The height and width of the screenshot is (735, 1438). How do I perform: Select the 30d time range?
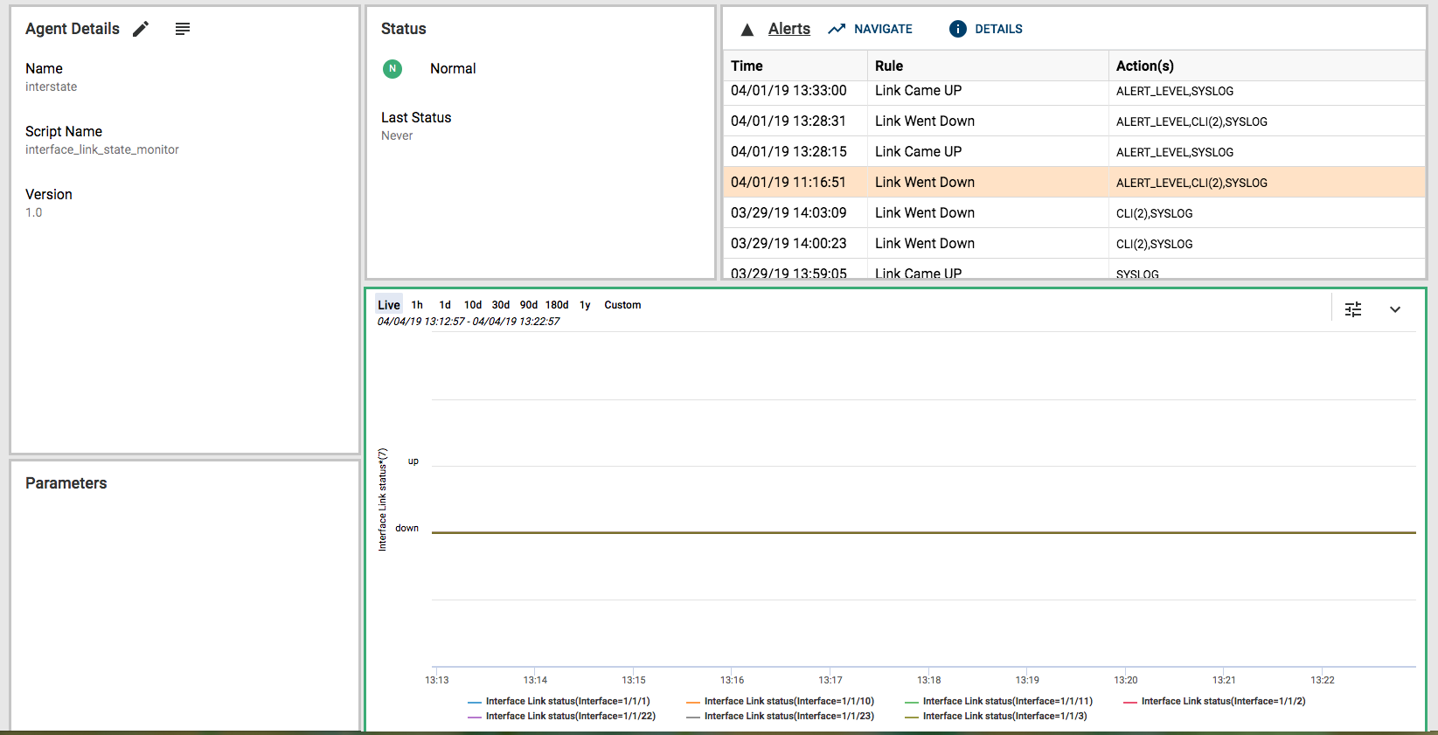[x=501, y=305]
